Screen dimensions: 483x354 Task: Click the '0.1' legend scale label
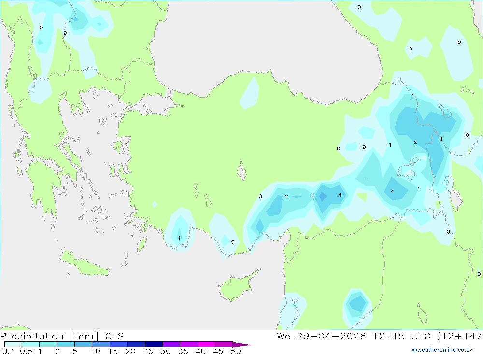(x=8, y=351)
